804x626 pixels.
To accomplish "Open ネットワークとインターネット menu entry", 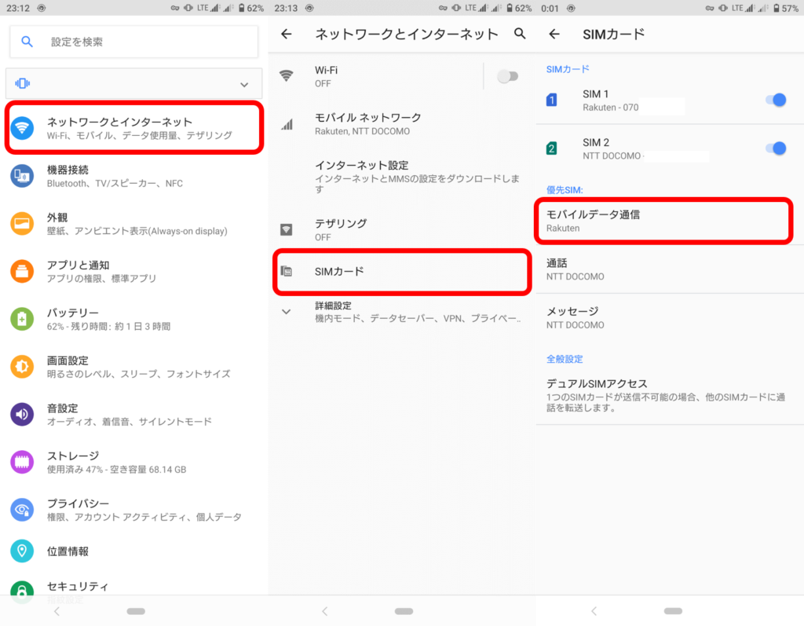I will [x=134, y=128].
